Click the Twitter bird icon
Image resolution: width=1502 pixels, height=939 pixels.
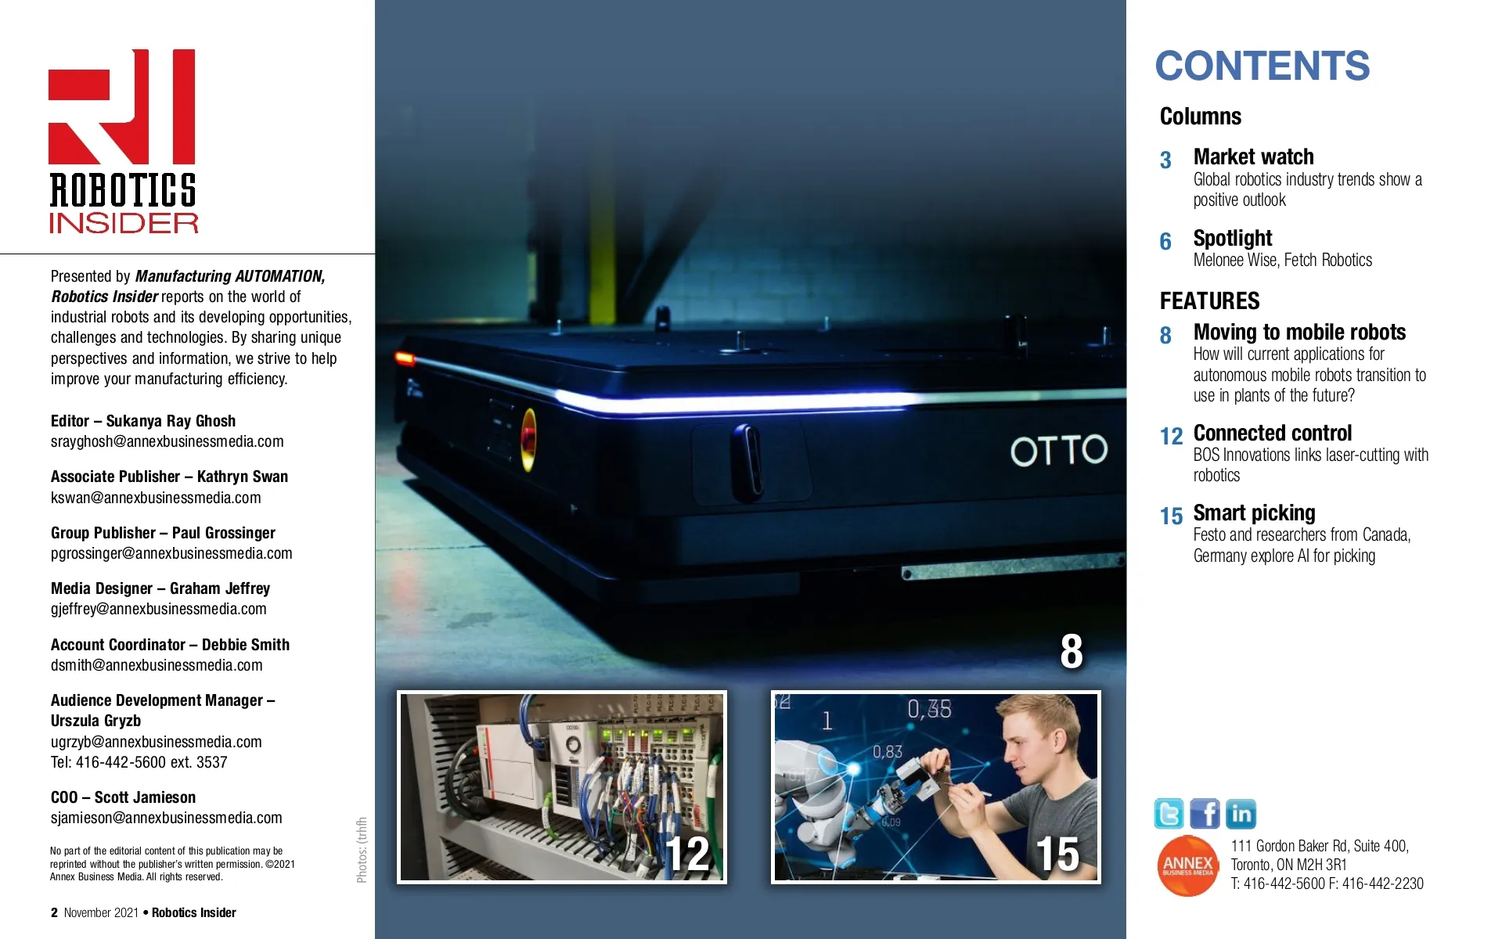(x=1169, y=814)
